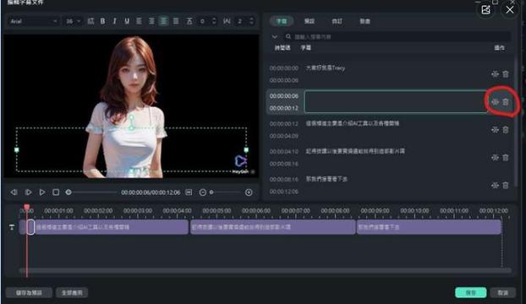
Task: Step to next frame in preview controls
Action: tap(28, 193)
